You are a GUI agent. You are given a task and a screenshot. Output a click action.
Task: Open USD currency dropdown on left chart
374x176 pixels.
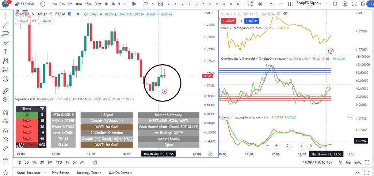208,13
